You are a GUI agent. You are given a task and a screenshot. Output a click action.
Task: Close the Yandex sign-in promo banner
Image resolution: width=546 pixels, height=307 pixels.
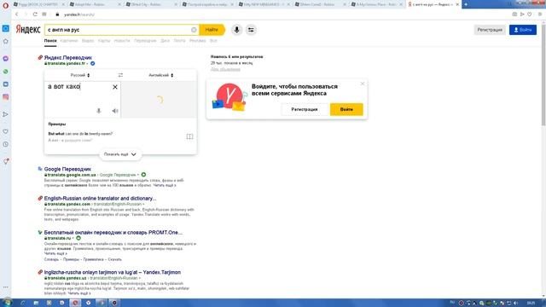pyautogui.click(x=363, y=84)
